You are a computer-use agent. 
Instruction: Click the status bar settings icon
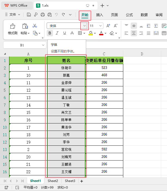(6, 188)
